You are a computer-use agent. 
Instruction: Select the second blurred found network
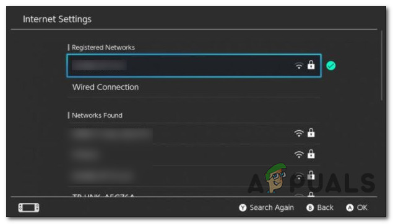194,154
